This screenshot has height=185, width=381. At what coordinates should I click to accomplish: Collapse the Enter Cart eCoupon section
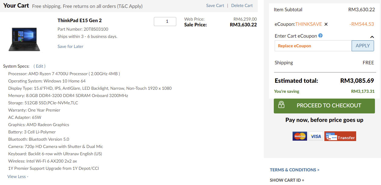[372, 37]
